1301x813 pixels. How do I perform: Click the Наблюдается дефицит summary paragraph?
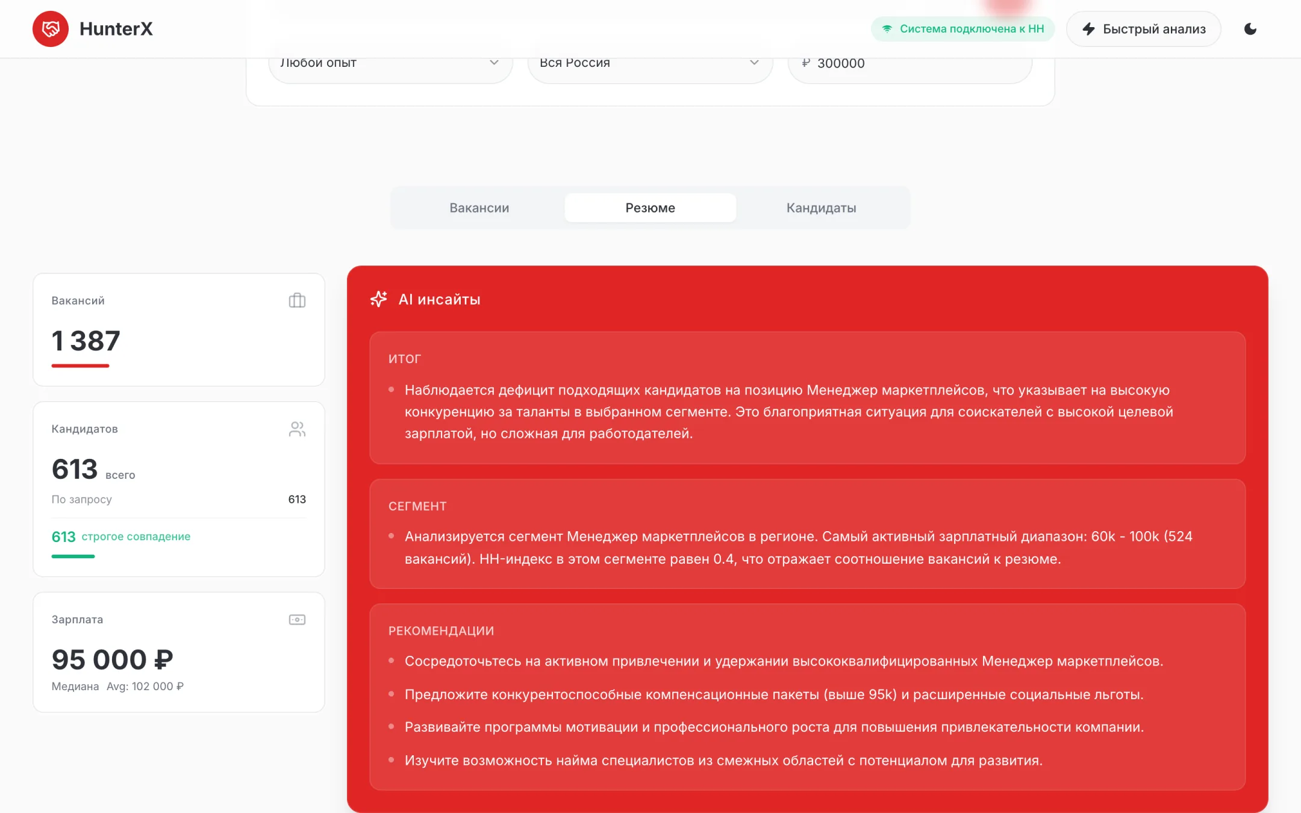click(789, 412)
